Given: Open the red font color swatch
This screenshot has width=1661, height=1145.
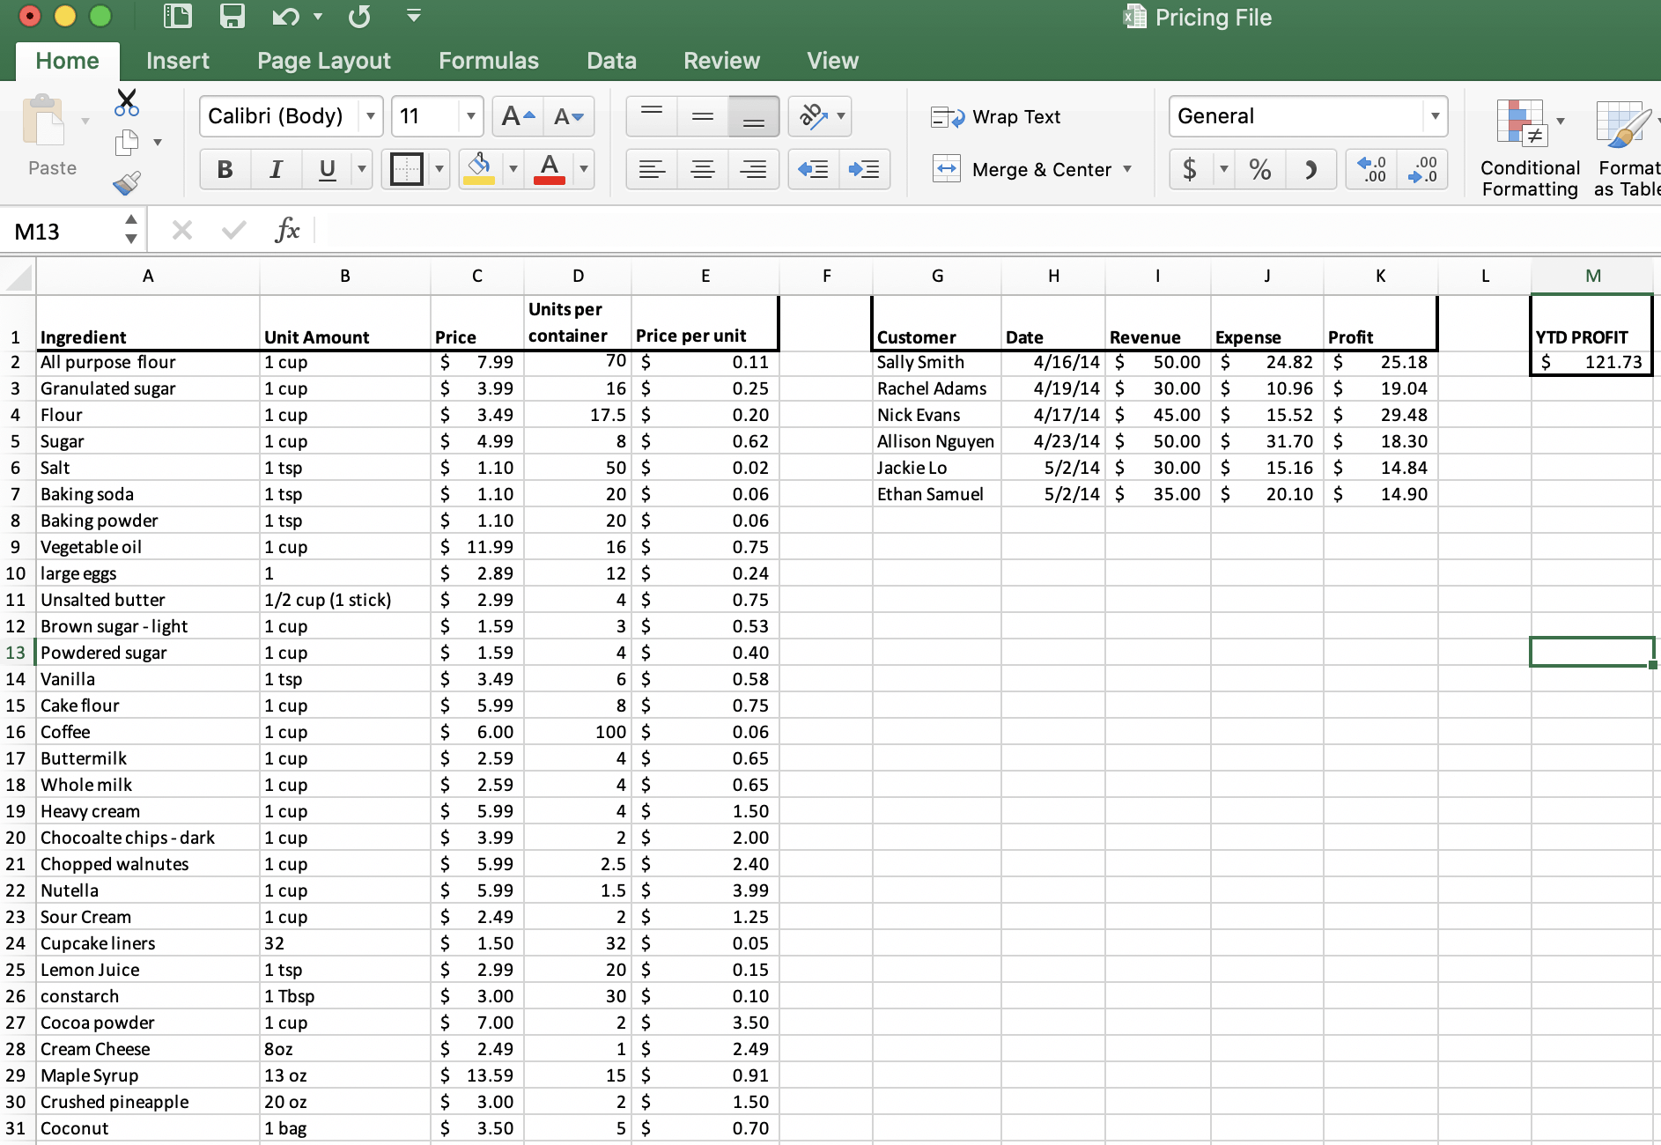Looking at the screenshot, I should point(549,169).
